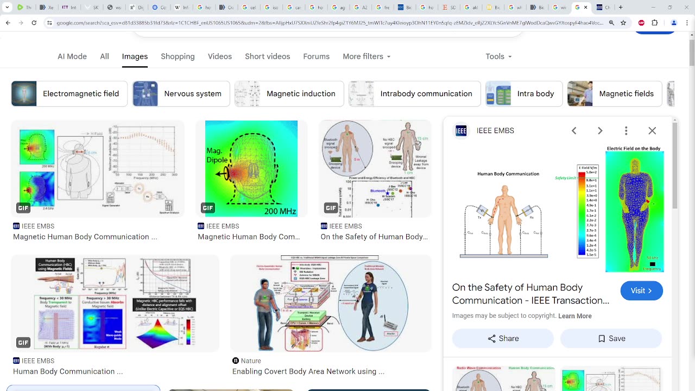Viewport: 695px width, 391px height.
Task: Switch to the All results tab
Action: (x=104, y=56)
